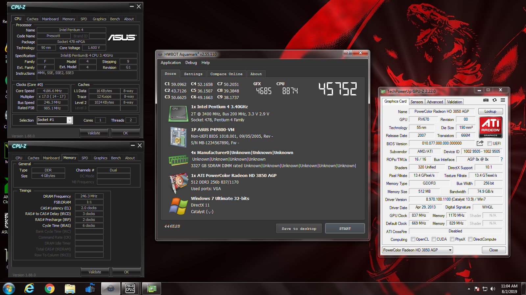Toggle the CUDA checkbox
Viewport: 526px width, 295px height.
[x=434, y=239]
